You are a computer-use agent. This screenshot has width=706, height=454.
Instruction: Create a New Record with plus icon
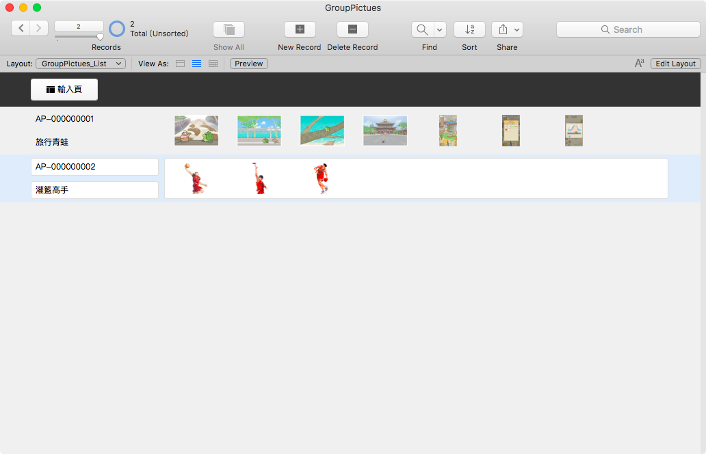(x=300, y=29)
